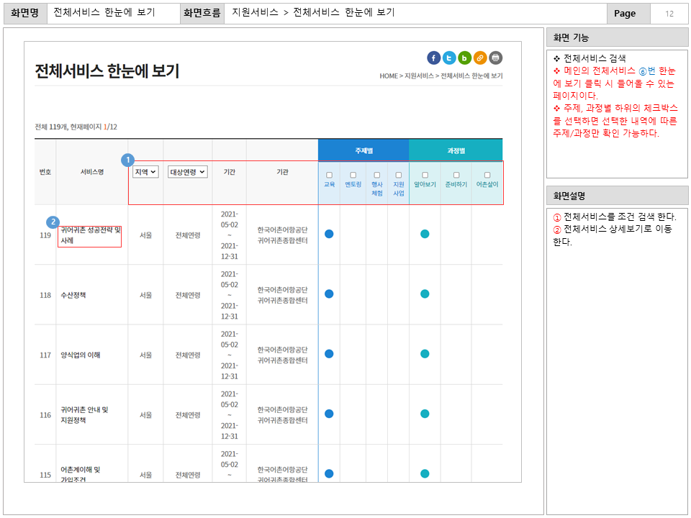
Task: Check the 교육 checkbox
Action: pos(329,175)
